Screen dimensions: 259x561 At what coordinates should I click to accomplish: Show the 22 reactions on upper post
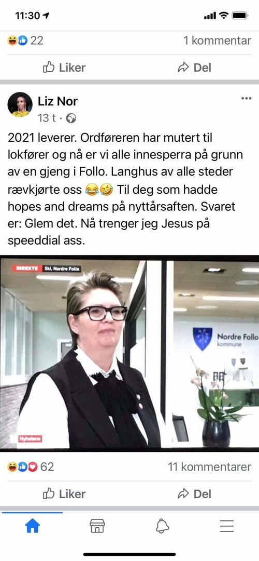click(x=25, y=41)
